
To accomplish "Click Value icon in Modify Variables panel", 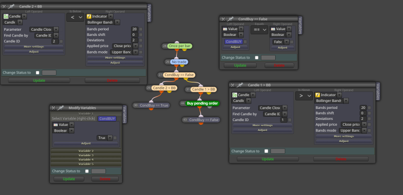I will 56,125.
